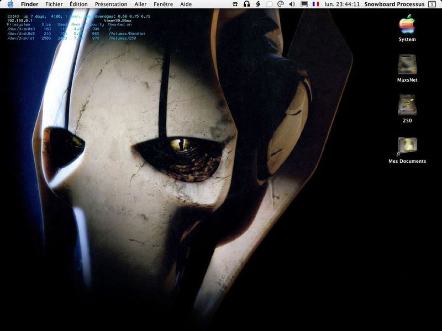Screen dimensions: 442x331
Task: Open the iChat speech bubble status menu
Action: click(x=270, y=4)
